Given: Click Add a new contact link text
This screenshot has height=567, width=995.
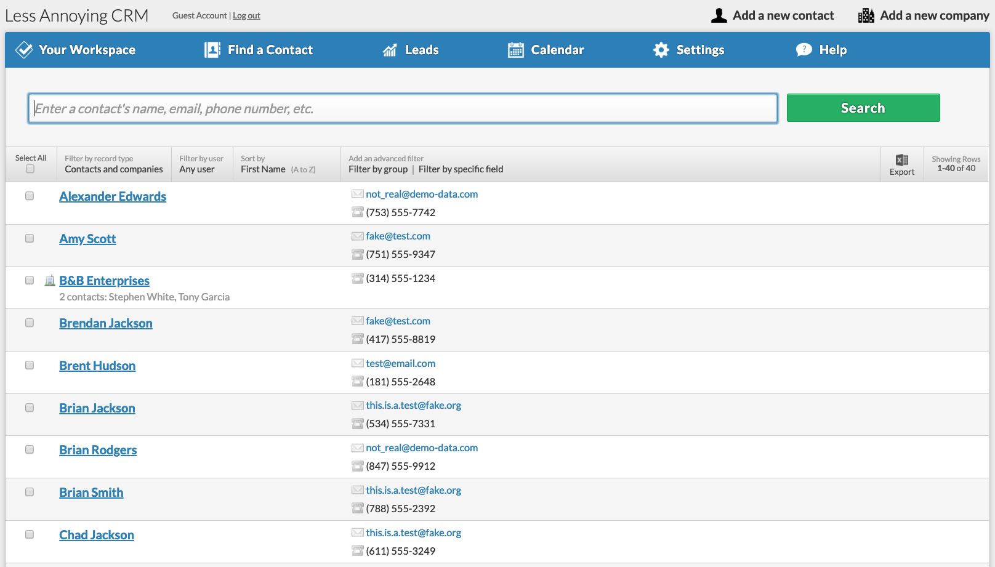Looking at the screenshot, I should [783, 15].
